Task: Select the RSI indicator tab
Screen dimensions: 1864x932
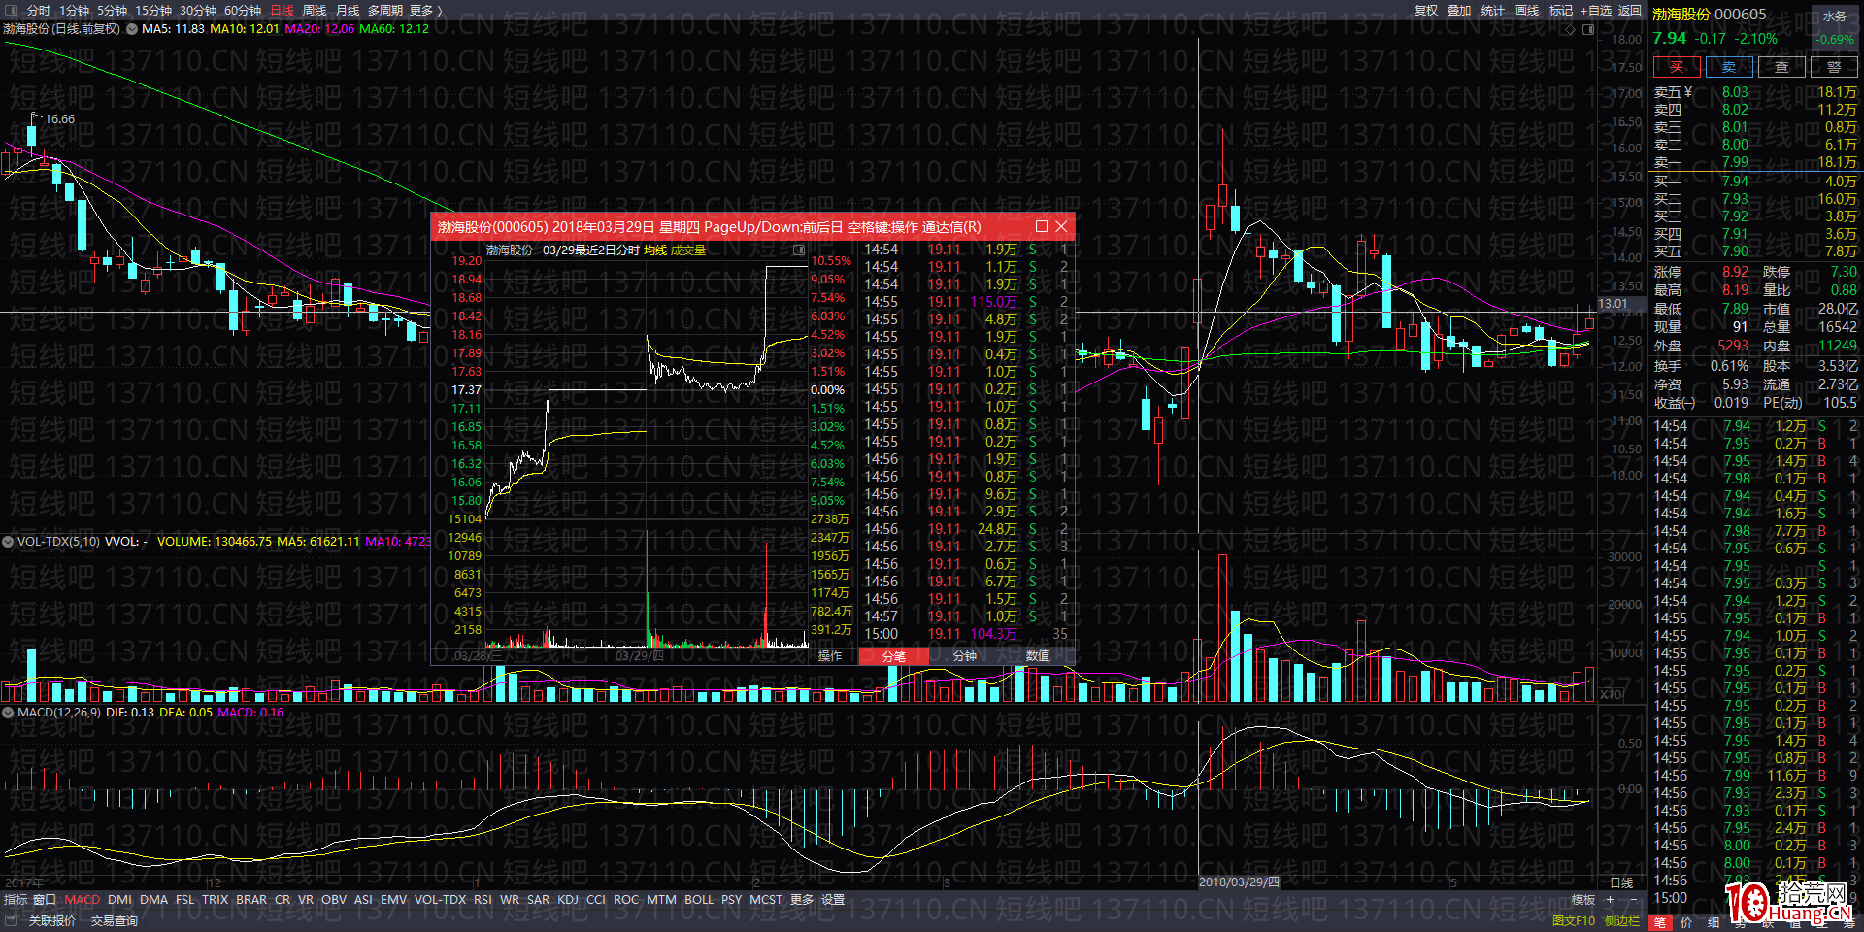Action: 483,900
